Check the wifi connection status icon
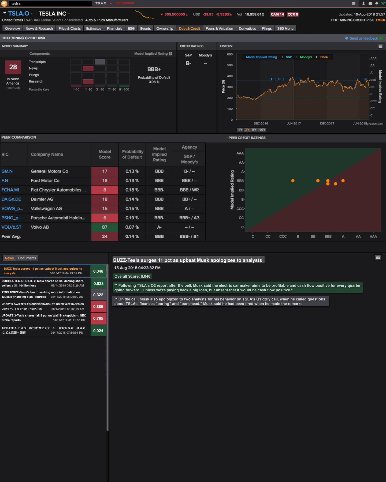This screenshot has width=386, height=482. pos(383,3)
